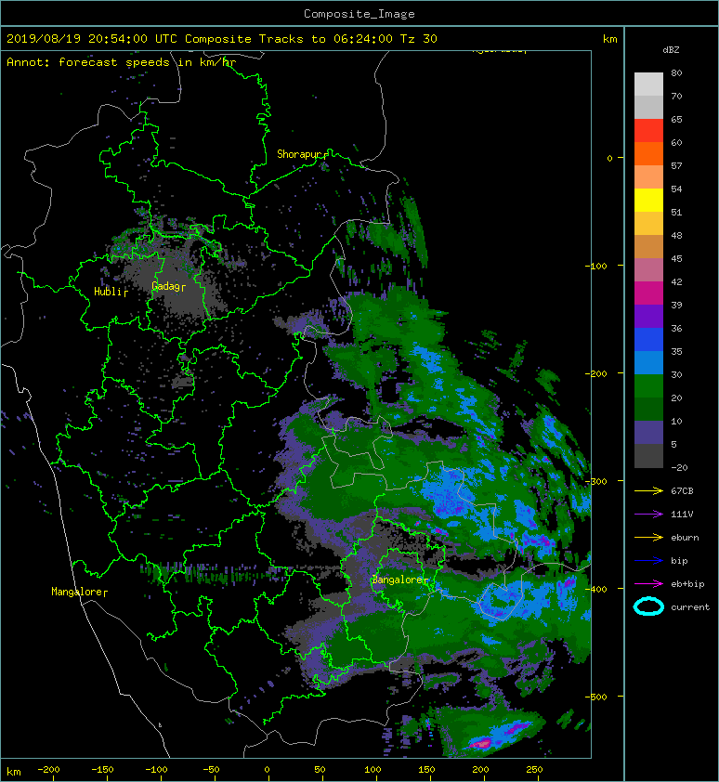Click the yellow 54 dBZ legend swatch
Viewport: 719px width, 782px height.
[648, 201]
